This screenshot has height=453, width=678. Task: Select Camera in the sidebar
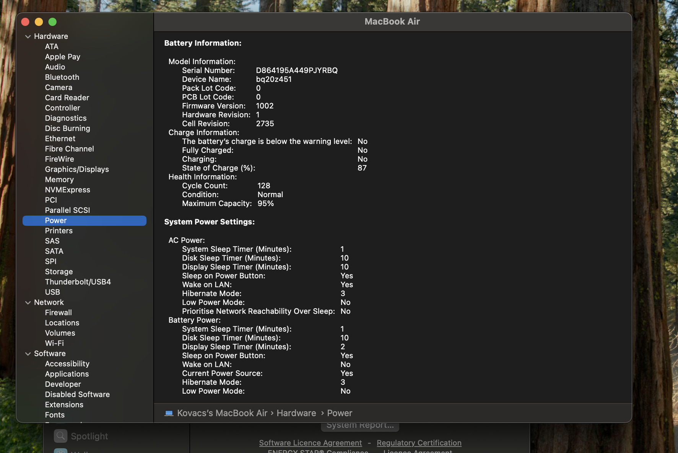click(59, 87)
